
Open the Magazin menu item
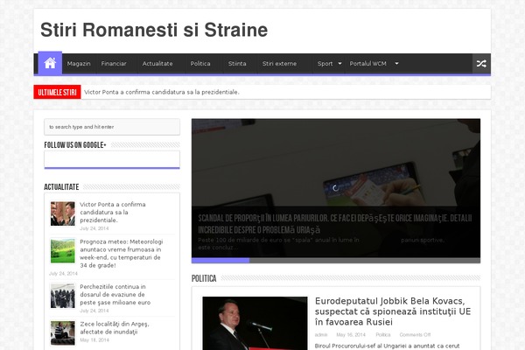click(x=79, y=64)
